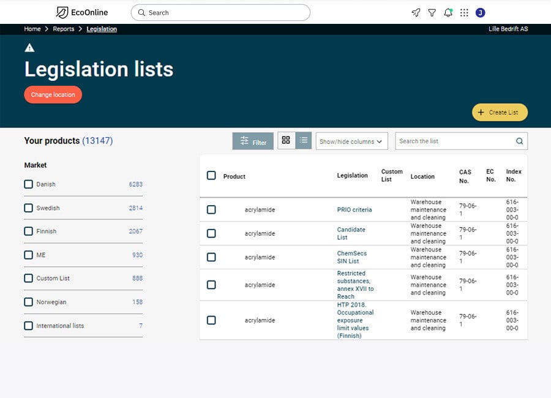Image resolution: width=551 pixels, height=398 pixels.
Task: Click the Create List button
Action: (x=500, y=112)
